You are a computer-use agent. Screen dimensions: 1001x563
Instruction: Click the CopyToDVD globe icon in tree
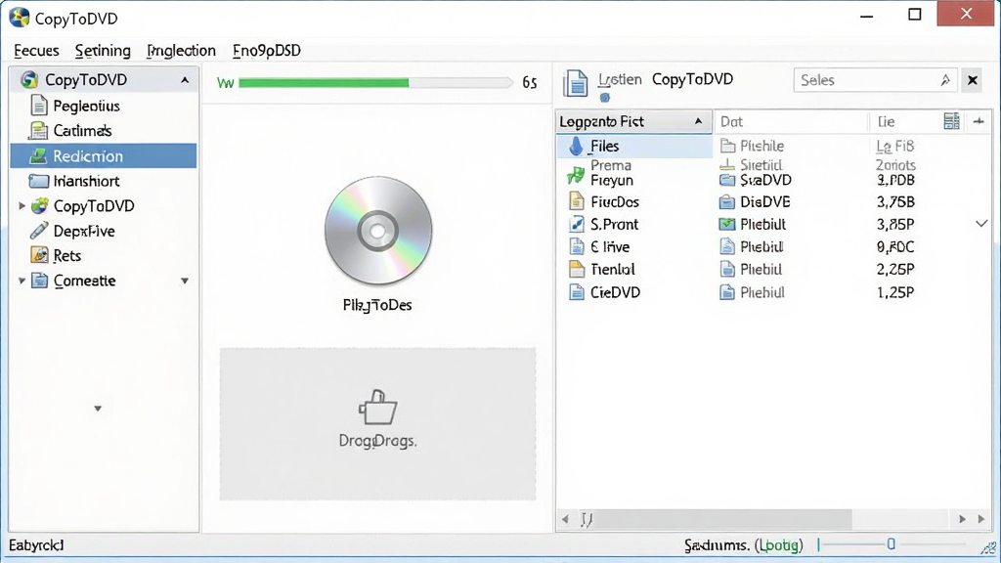click(39, 205)
